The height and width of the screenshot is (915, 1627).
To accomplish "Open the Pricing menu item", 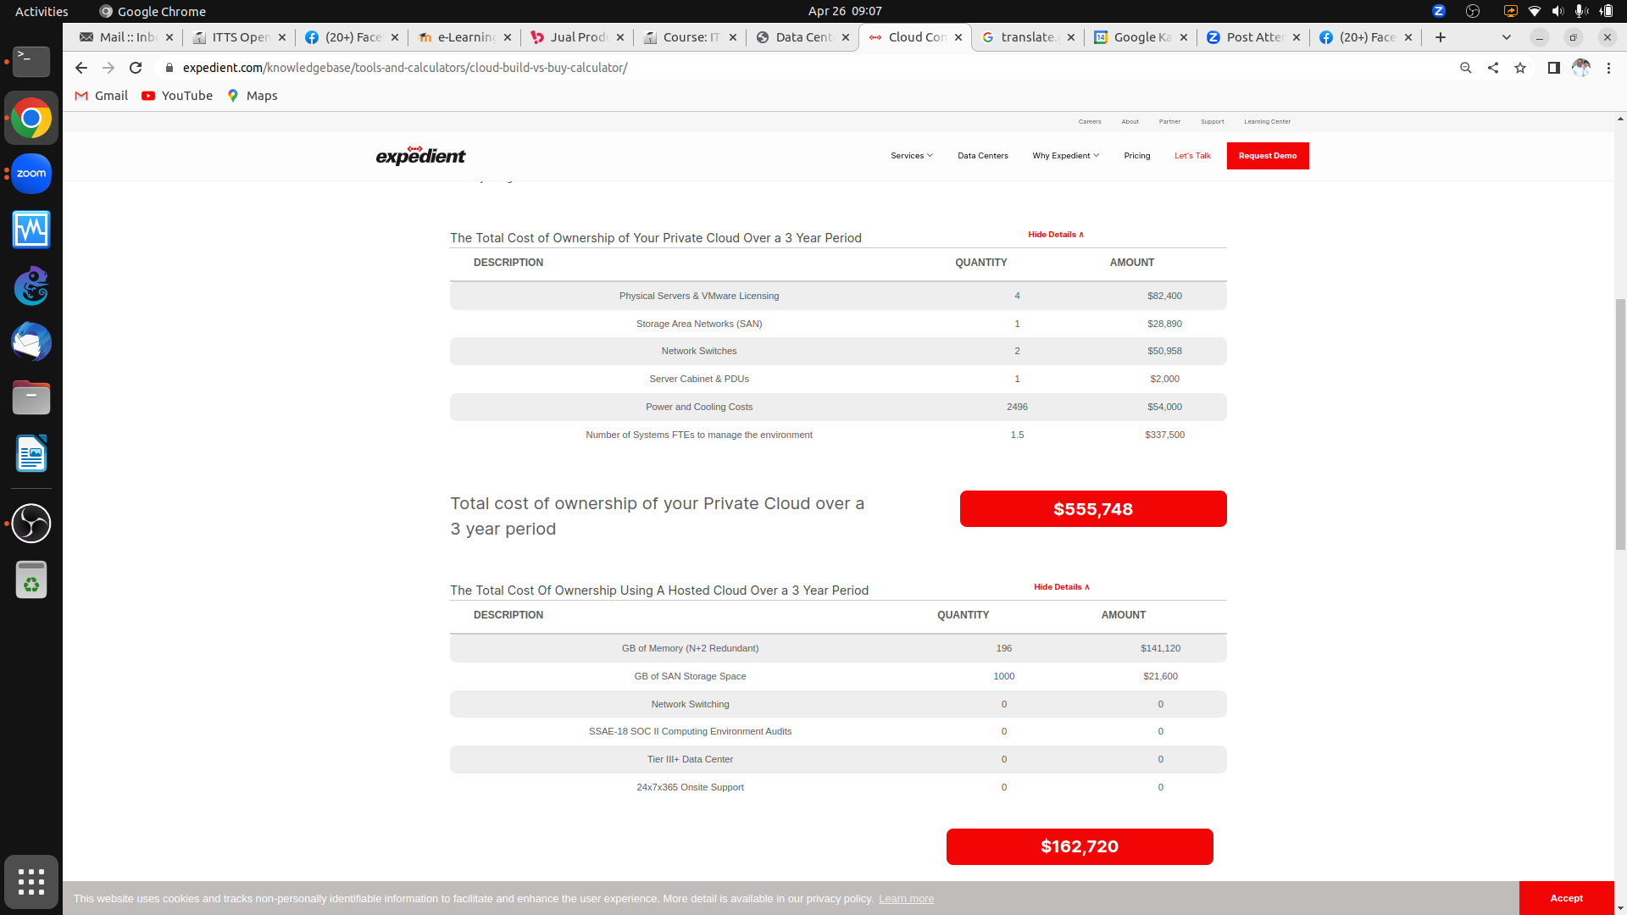I will tap(1136, 156).
